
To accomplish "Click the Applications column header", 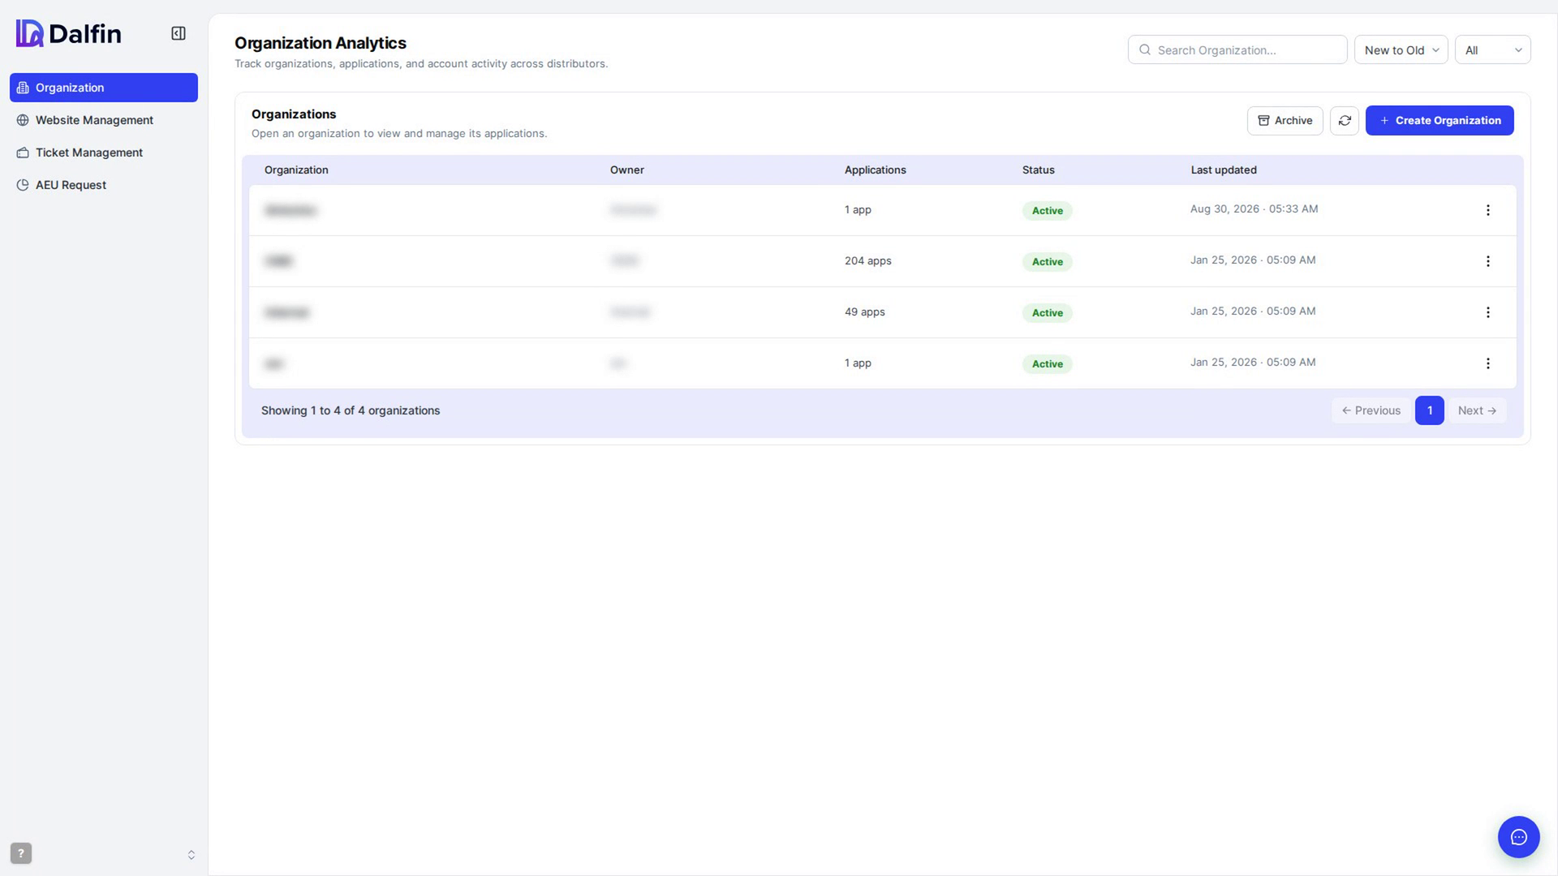I will tap(876, 170).
